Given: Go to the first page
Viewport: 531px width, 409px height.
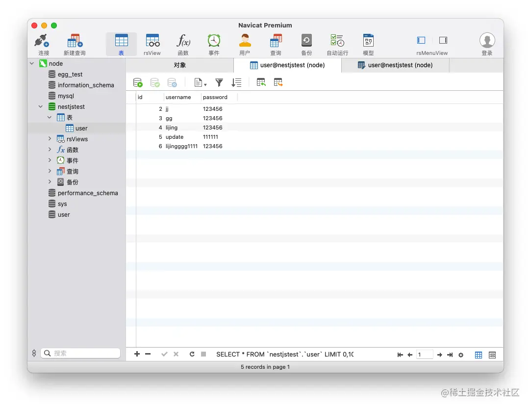Looking at the screenshot, I should [x=400, y=355].
